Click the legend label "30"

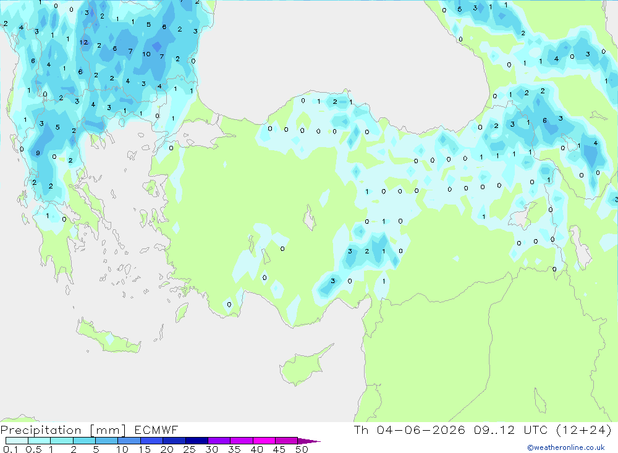[x=211, y=449]
